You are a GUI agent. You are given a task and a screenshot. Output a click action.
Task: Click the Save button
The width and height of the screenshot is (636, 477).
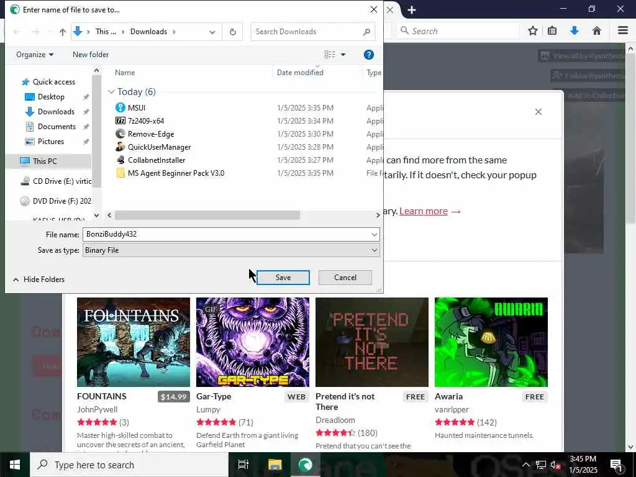(283, 278)
